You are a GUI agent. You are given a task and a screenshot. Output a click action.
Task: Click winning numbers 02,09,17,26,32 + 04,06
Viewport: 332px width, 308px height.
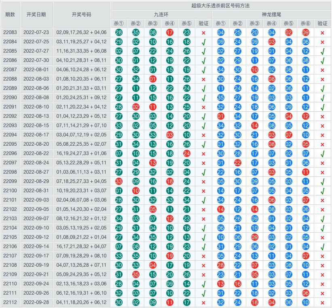tap(82, 32)
